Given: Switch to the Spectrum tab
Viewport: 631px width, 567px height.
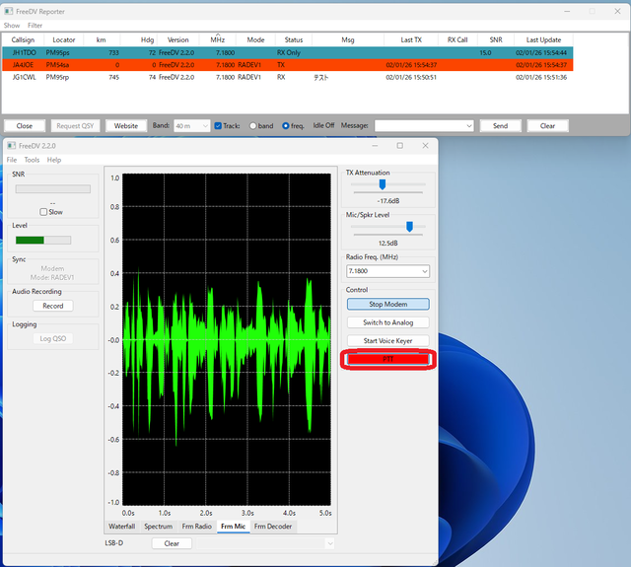Looking at the screenshot, I should tap(158, 527).
